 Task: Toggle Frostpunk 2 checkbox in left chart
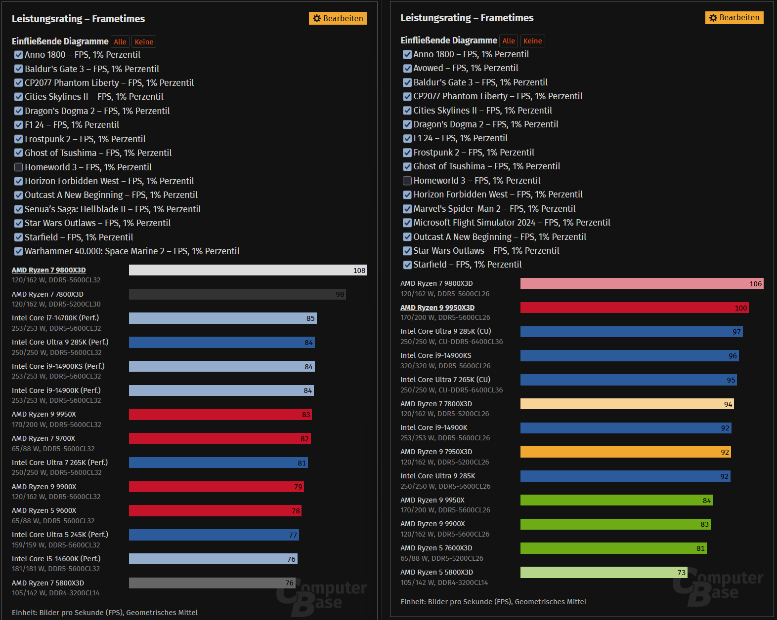[19, 139]
